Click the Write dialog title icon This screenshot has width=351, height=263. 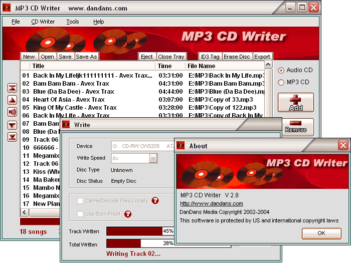tap(66, 124)
